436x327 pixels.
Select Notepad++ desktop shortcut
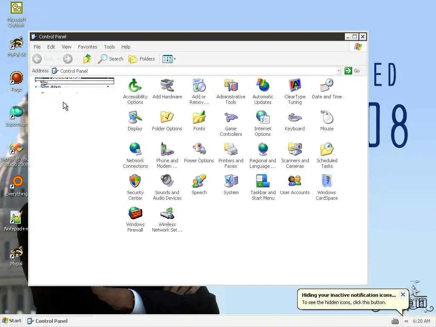pos(16,221)
